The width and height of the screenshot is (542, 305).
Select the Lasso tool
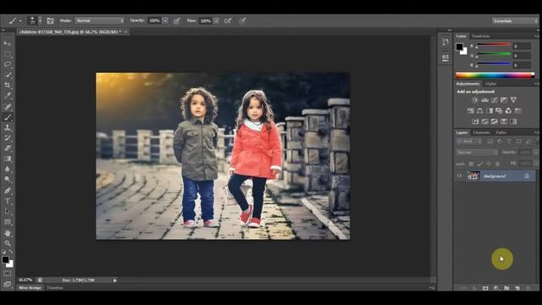point(8,64)
